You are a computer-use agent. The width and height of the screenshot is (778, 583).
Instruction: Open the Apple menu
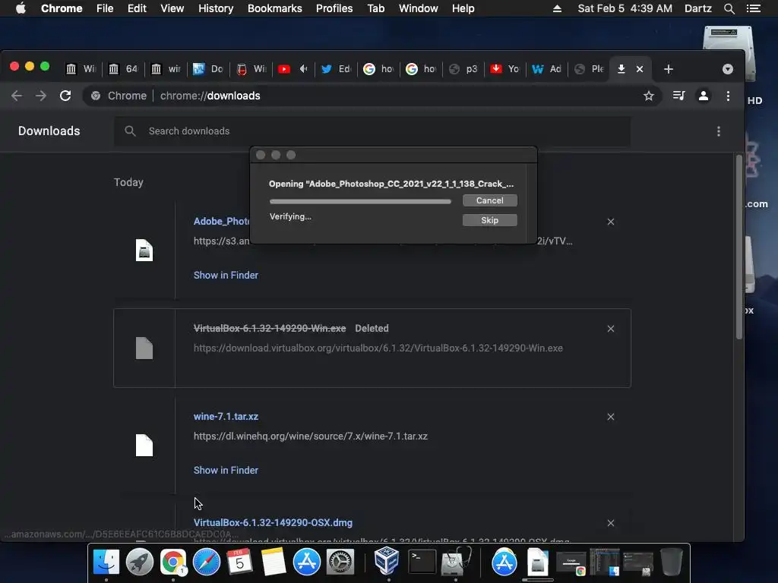21,8
